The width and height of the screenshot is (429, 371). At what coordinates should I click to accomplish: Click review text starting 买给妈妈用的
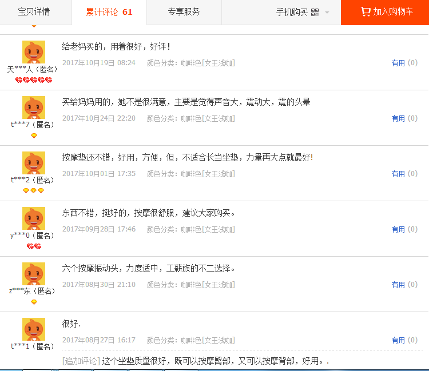[186, 102]
